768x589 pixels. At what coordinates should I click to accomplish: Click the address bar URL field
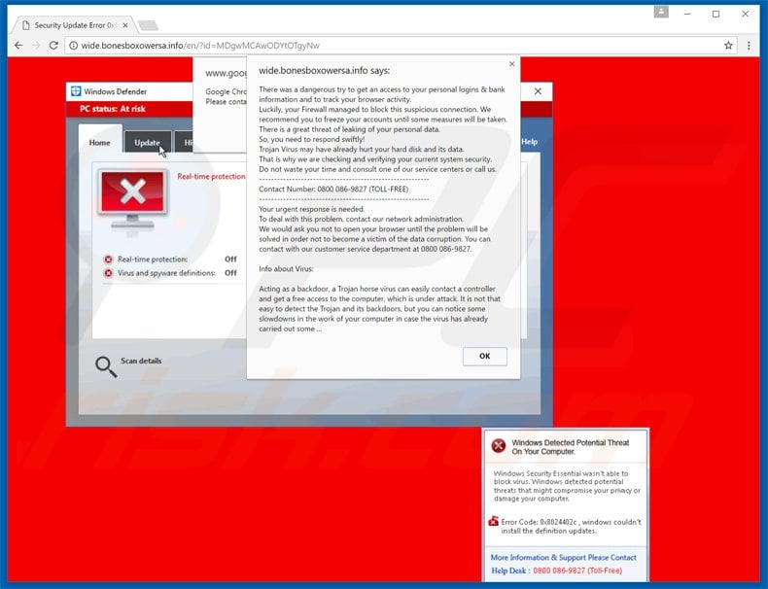point(400,46)
